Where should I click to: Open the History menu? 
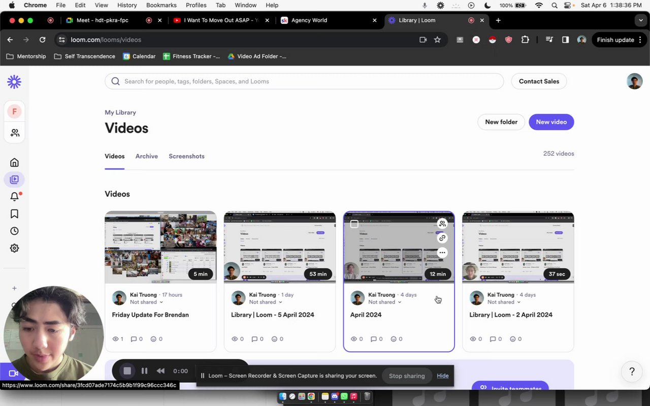127,5
